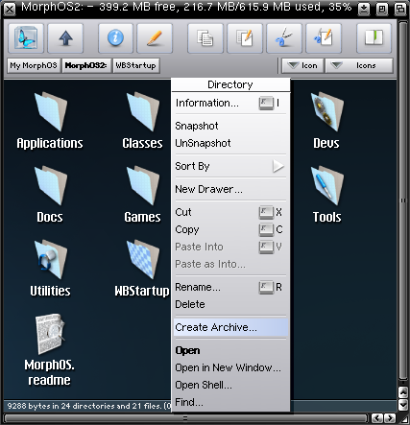Screen dimensions: 410x425
Task: Open the Devs folder icon
Action: pyautogui.click(x=326, y=121)
